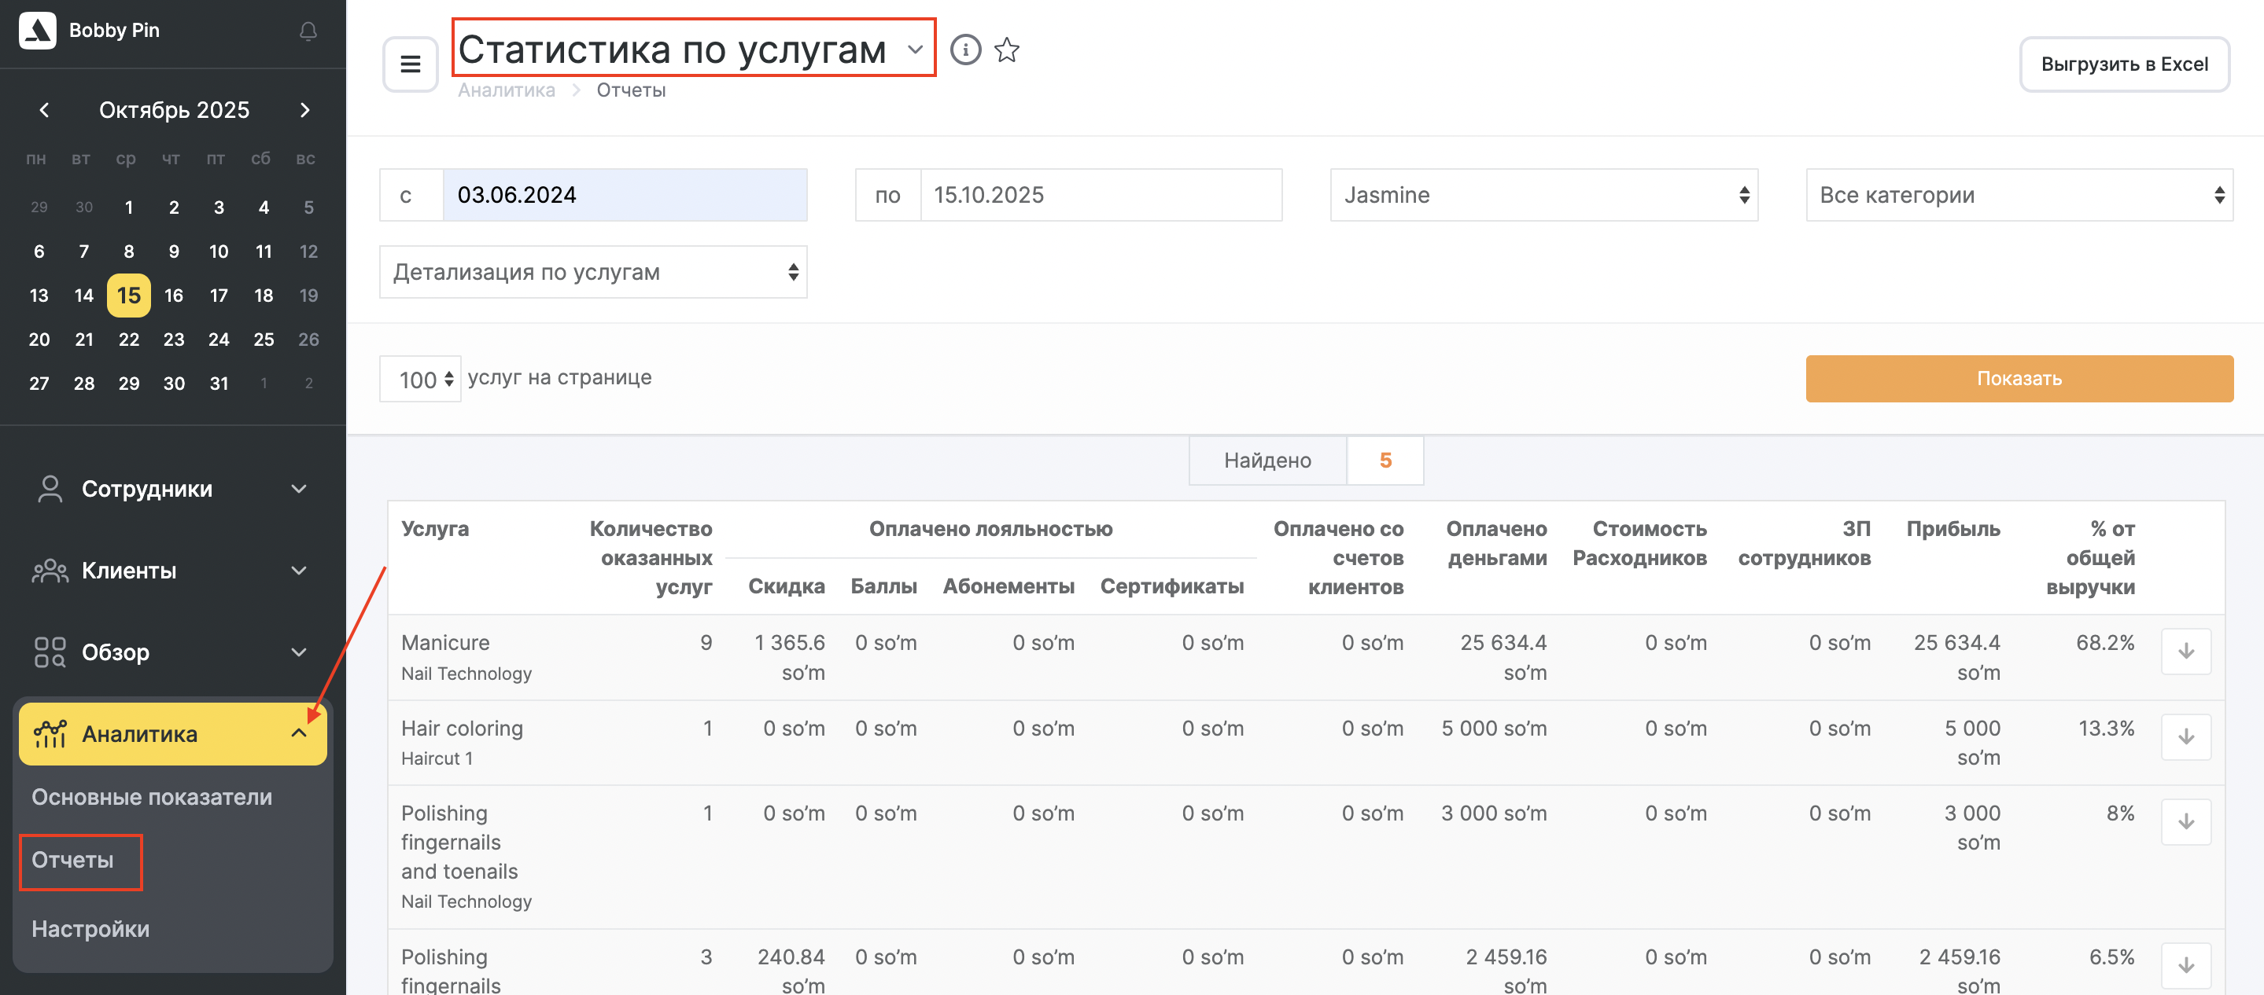Viewport: 2264px width, 995px height.
Task: Open Основные показатели menu item
Action: 152,796
